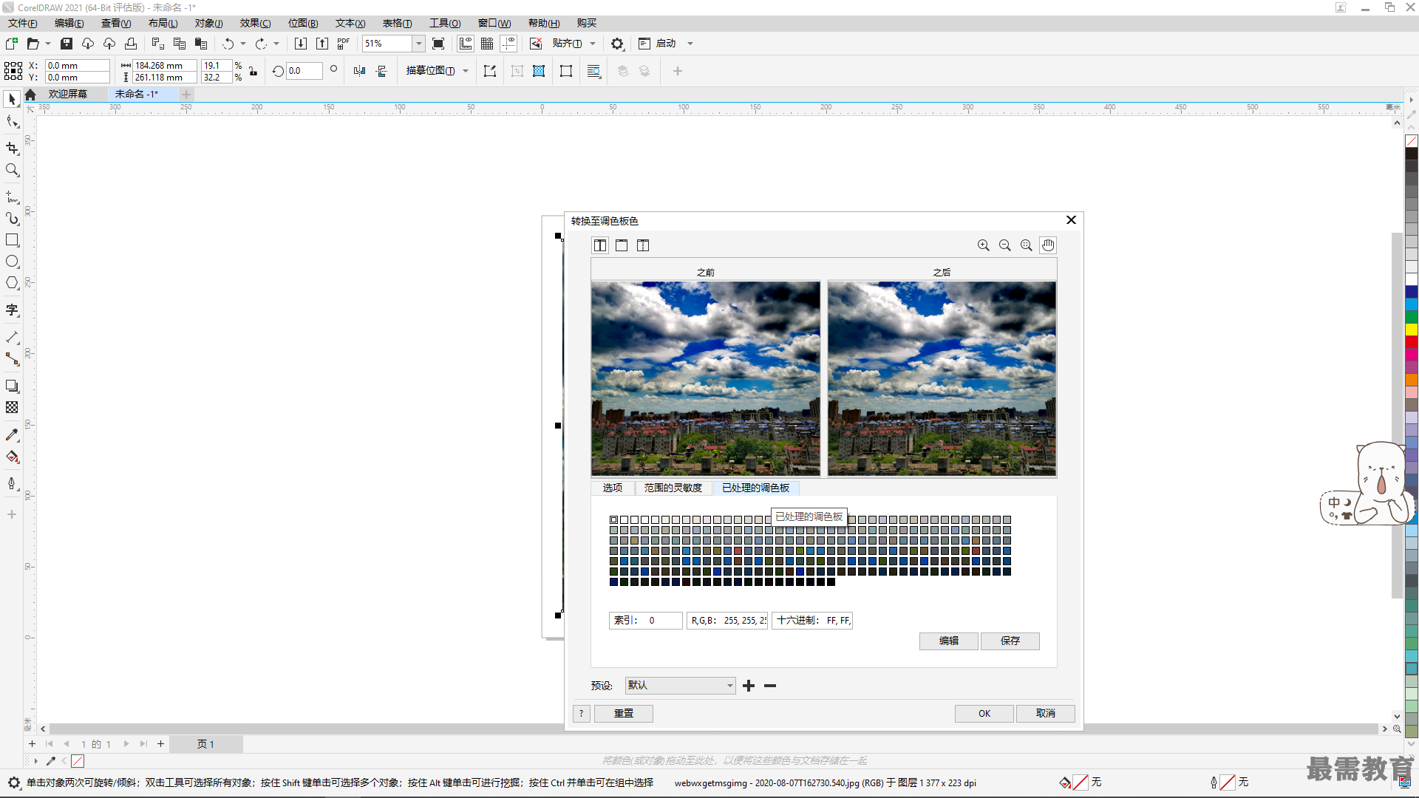Click the rotation angle field
The width and height of the screenshot is (1419, 798).
[306, 71]
